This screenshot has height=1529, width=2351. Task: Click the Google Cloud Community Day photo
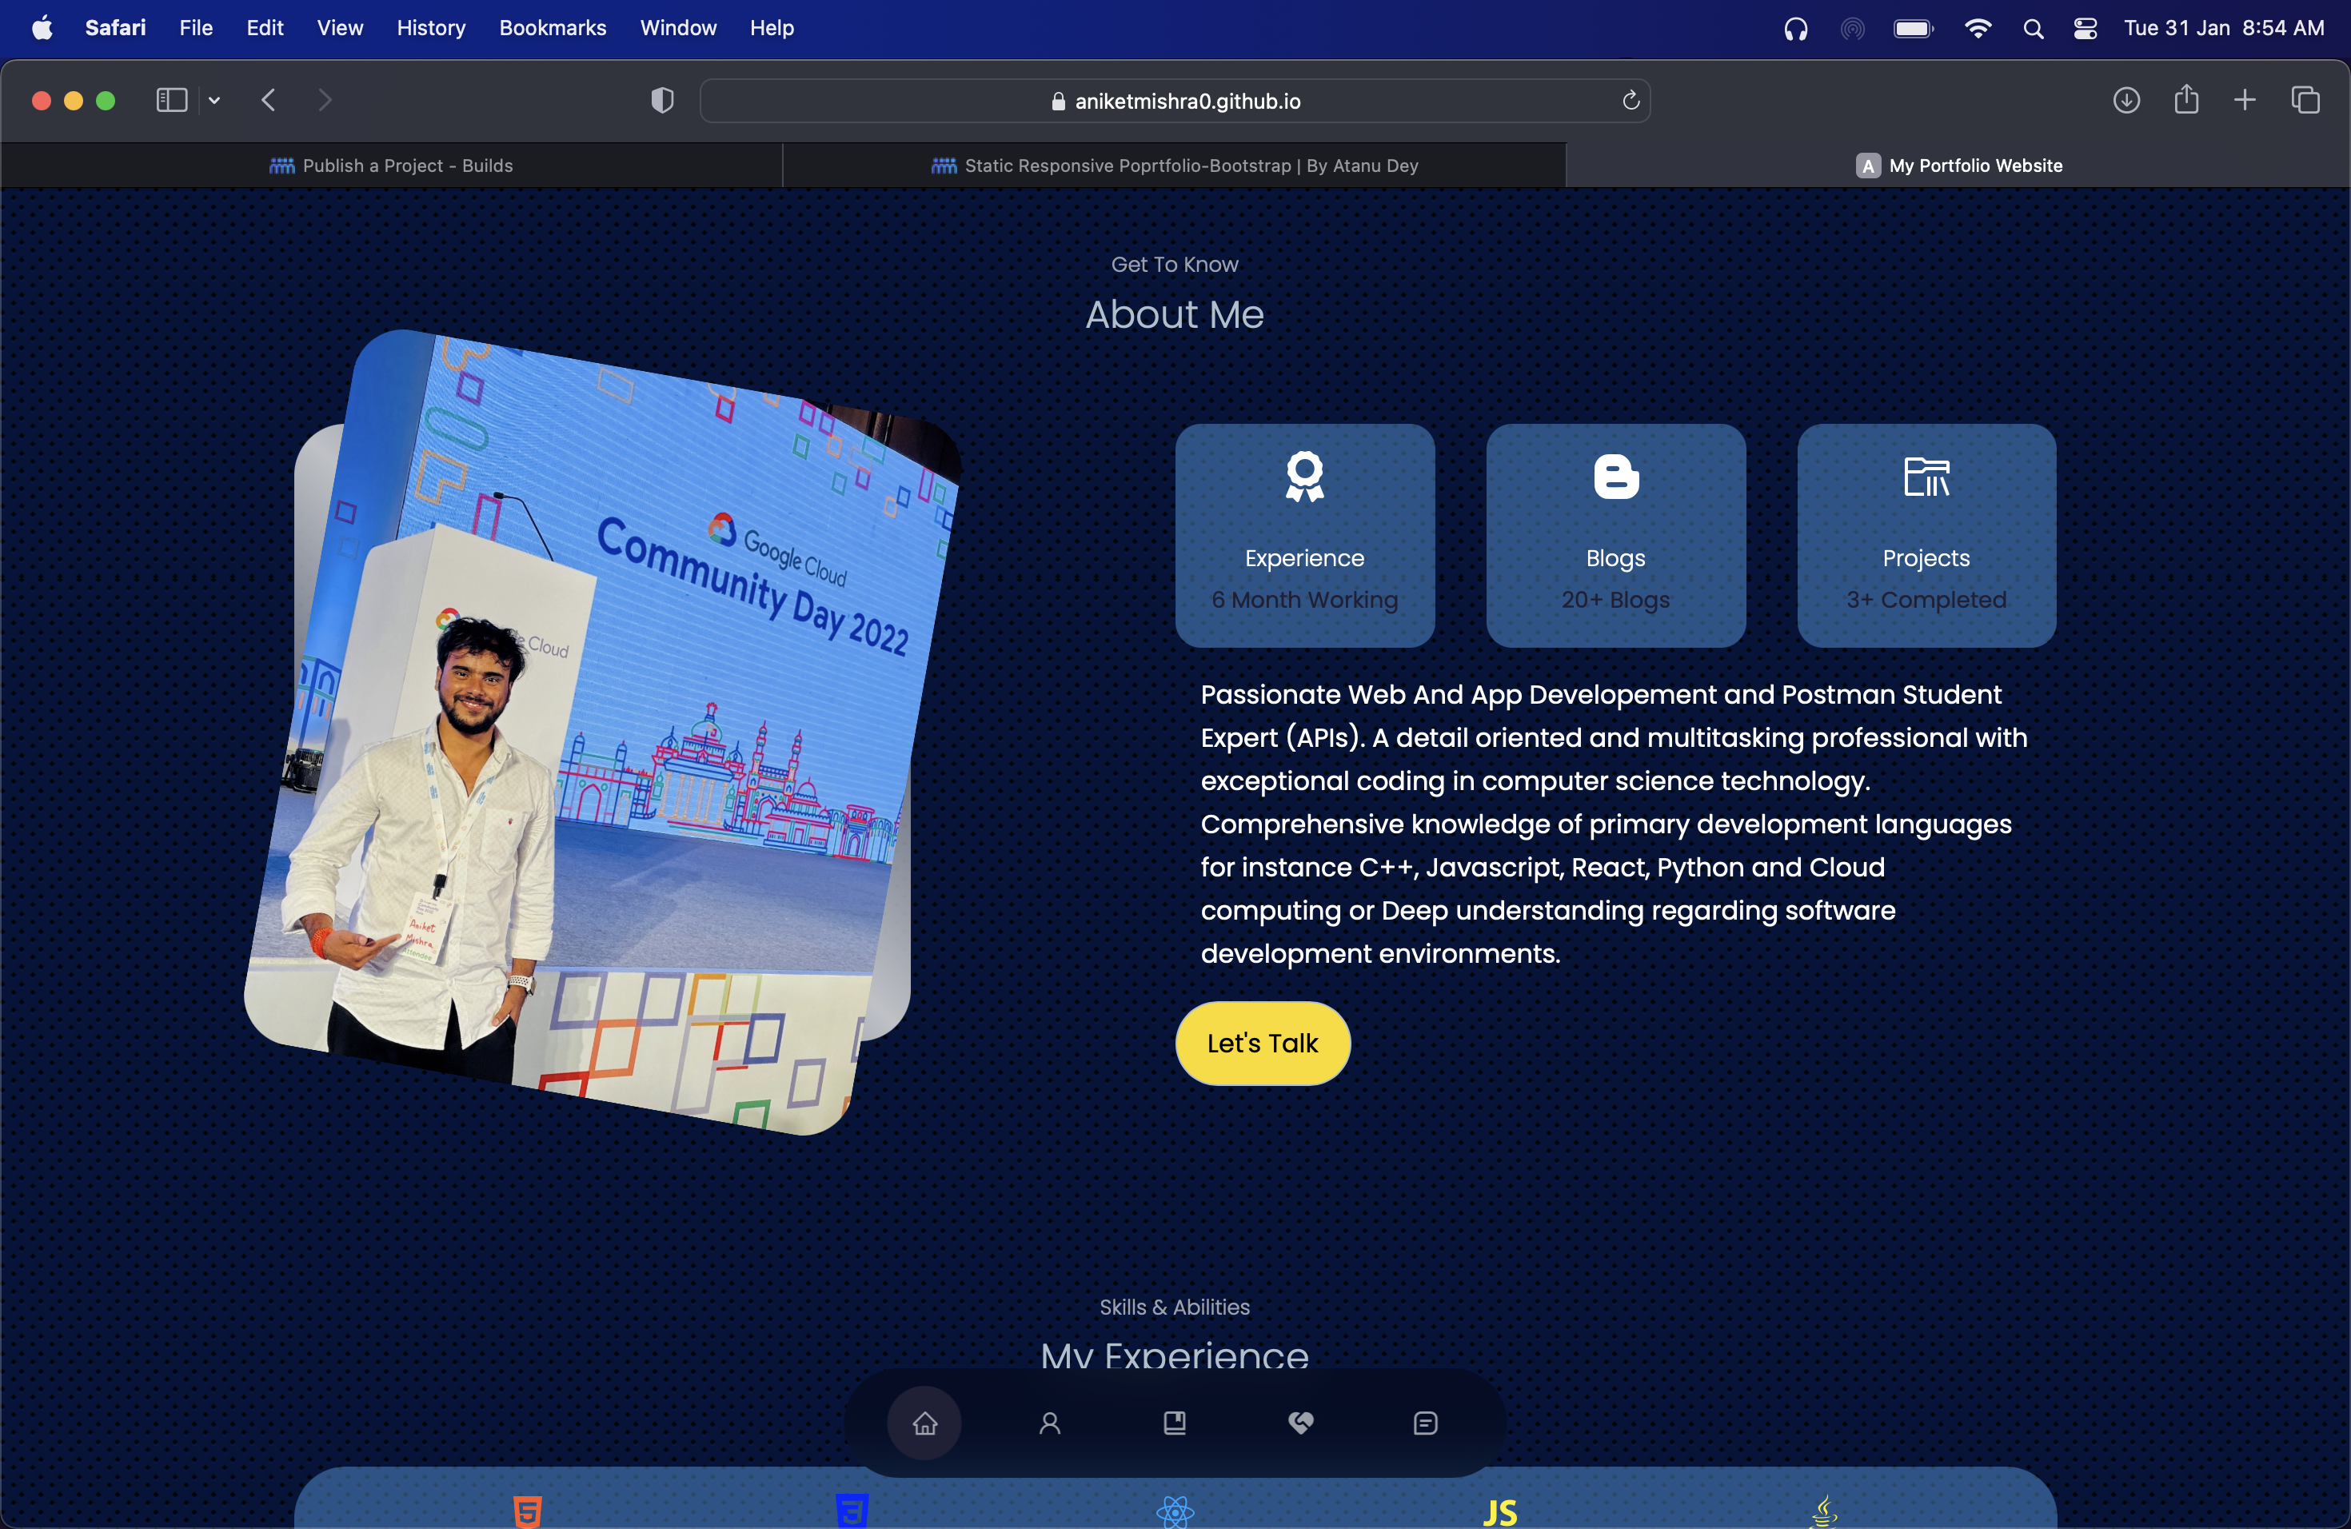[603, 733]
